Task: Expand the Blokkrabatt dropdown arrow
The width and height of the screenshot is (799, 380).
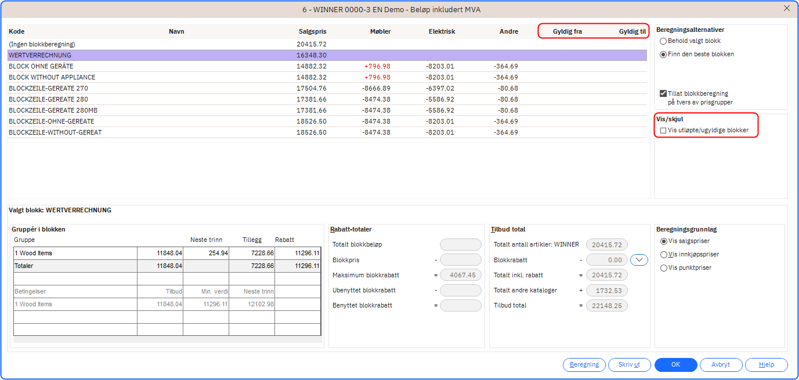Action: pos(639,260)
